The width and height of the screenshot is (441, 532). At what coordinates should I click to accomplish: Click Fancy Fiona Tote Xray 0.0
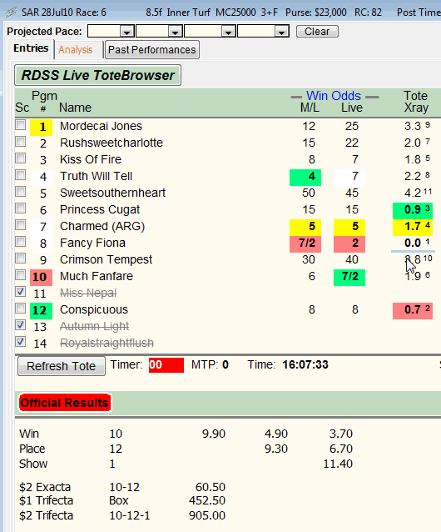click(x=413, y=243)
